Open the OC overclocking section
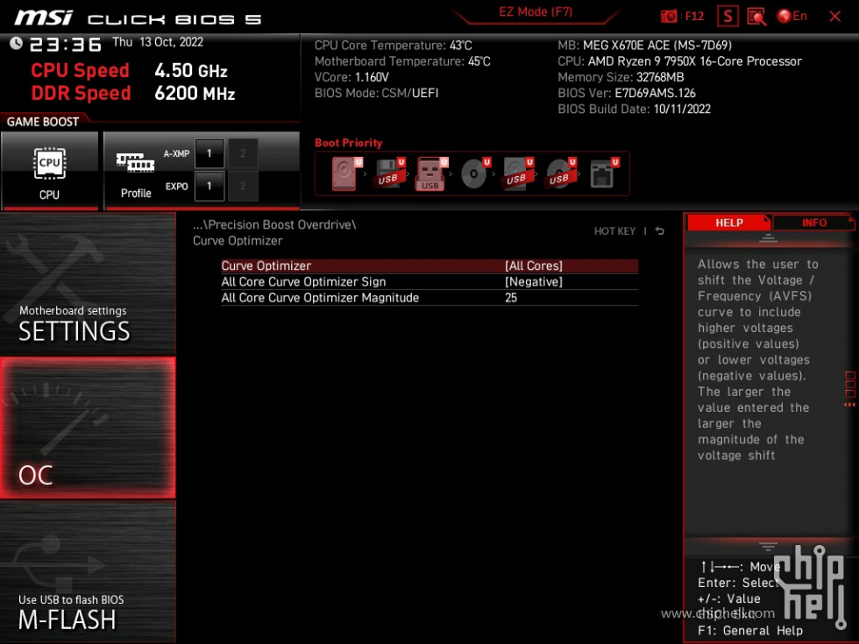 coord(88,428)
